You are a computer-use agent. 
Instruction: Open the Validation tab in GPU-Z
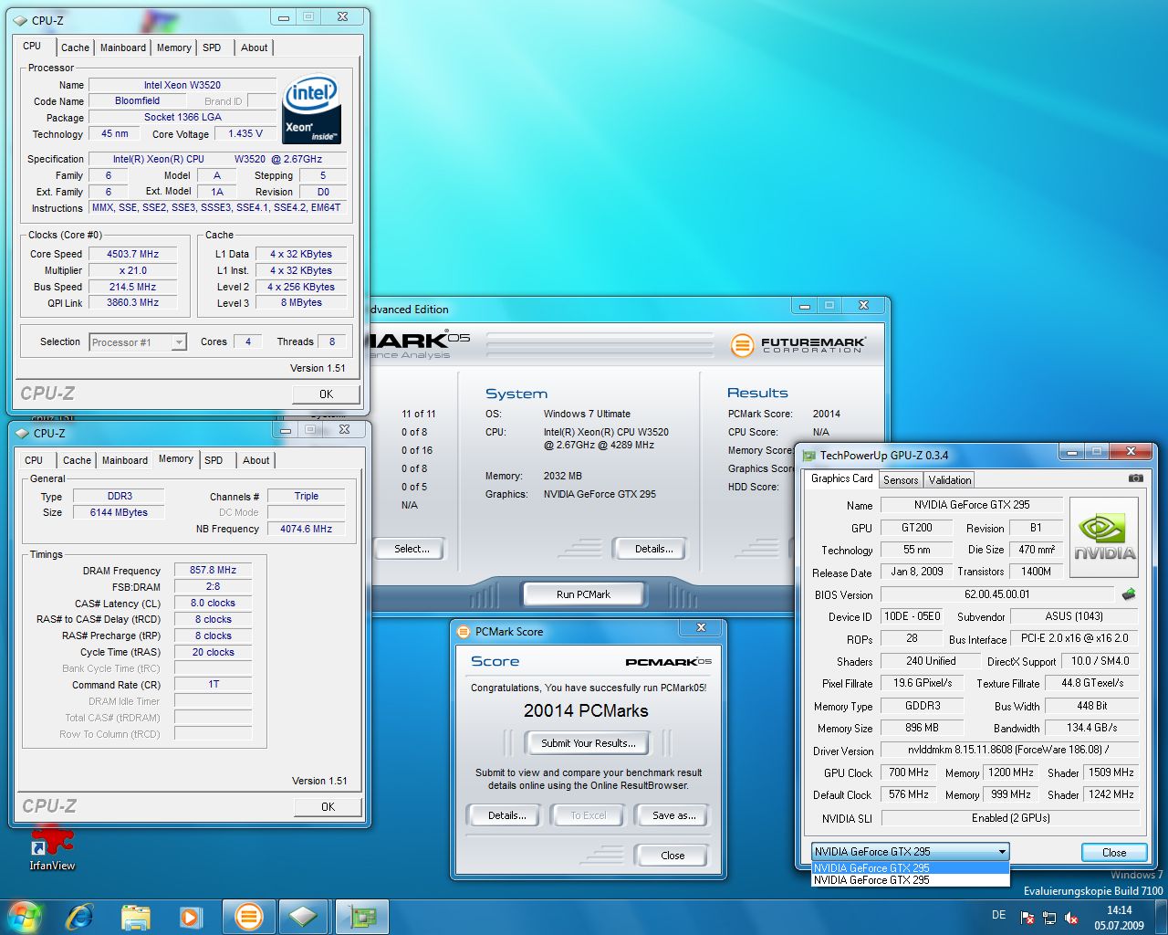950,480
